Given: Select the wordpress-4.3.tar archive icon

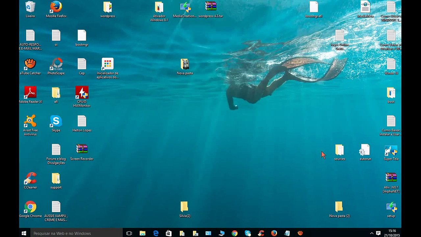Looking at the screenshot, I should pyautogui.click(x=210, y=9).
